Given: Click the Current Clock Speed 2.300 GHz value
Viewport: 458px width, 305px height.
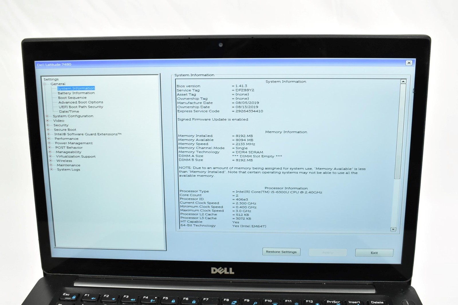Looking at the screenshot, I should (246, 203).
